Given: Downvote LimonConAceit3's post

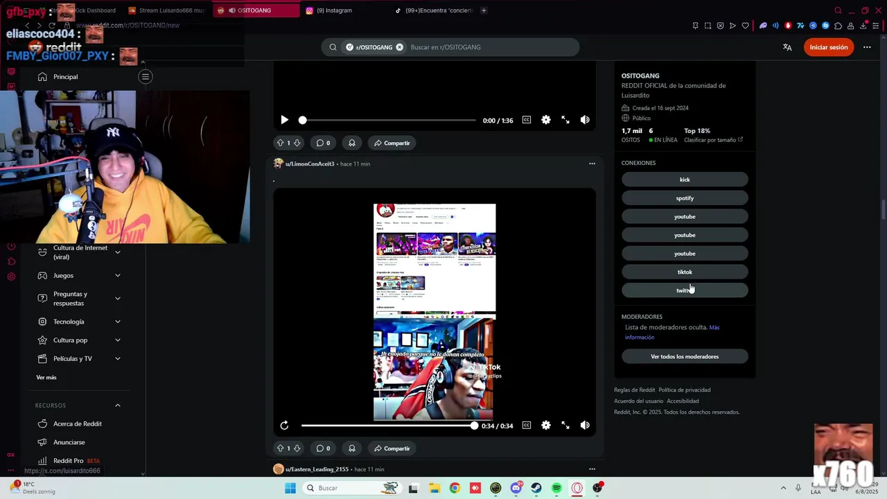Looking at the screenshot, I should 297,448.
